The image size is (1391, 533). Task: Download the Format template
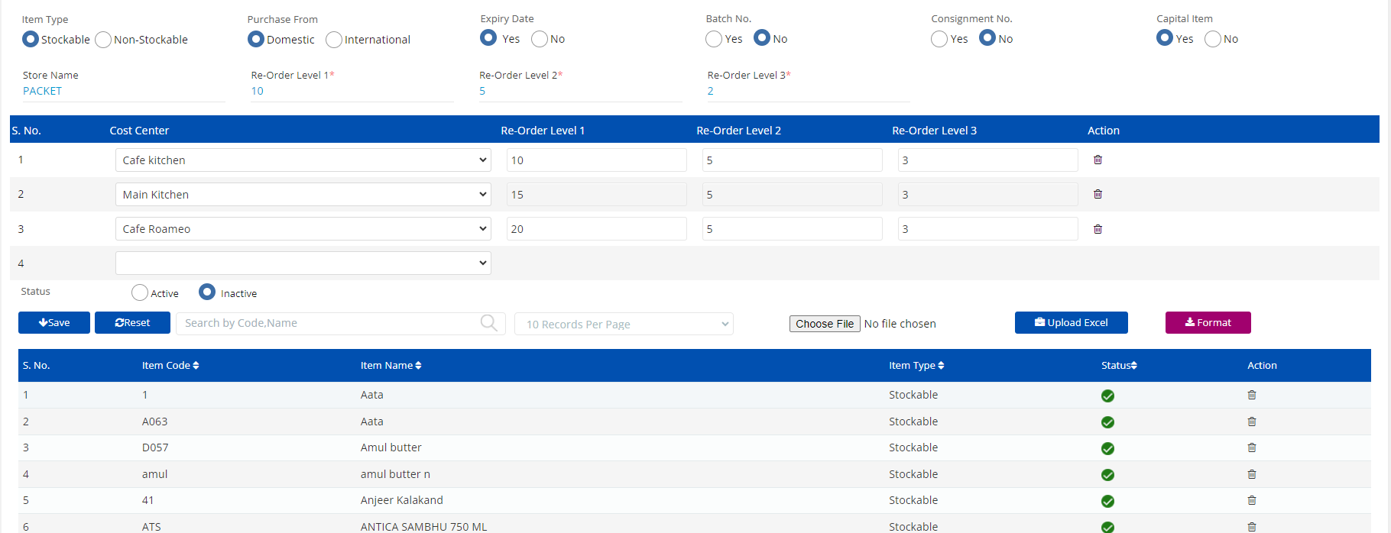click(x=1208, y=322)
